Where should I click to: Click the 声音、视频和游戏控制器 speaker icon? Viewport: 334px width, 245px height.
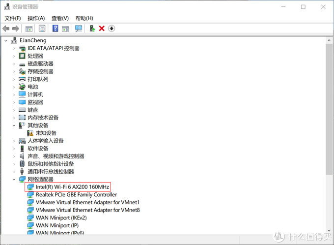(22, 156)
